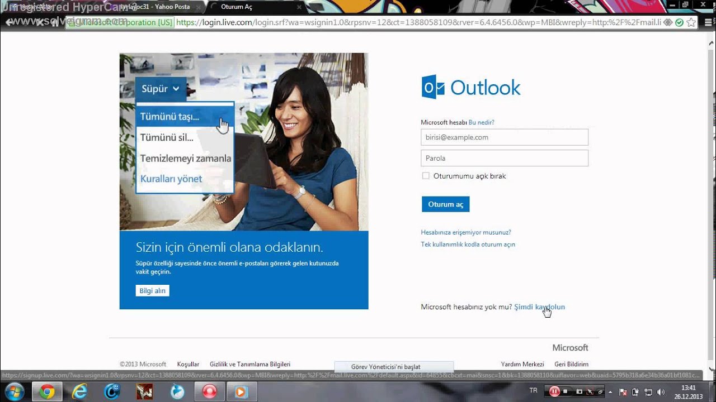Pause recording with red HyperCam pause button
The height and width of the screenshot is (402, 716).
click(554, 391)
